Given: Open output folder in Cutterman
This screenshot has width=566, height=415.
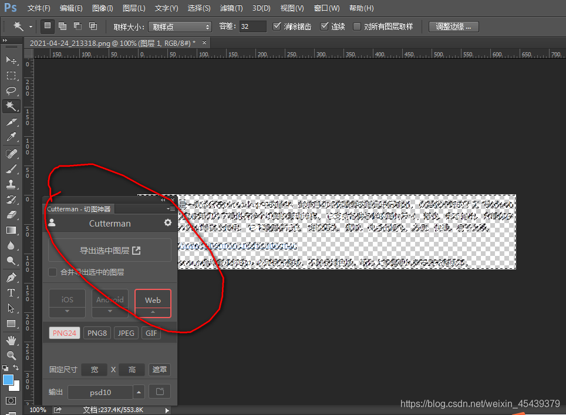Looking at the screenshot, I should click(x=160, y=392).
